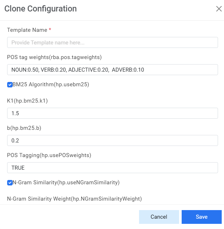Click the Template Name label

pos(27,30)
